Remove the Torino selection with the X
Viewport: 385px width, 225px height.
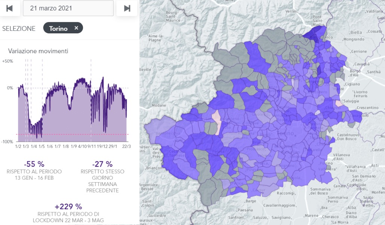click(x=76, y=28)
